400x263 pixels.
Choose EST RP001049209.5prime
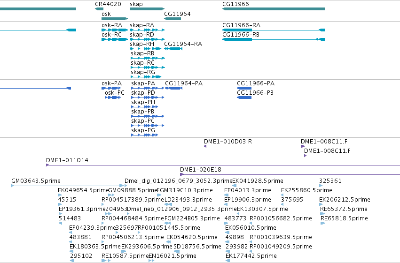tap(281, 247)
